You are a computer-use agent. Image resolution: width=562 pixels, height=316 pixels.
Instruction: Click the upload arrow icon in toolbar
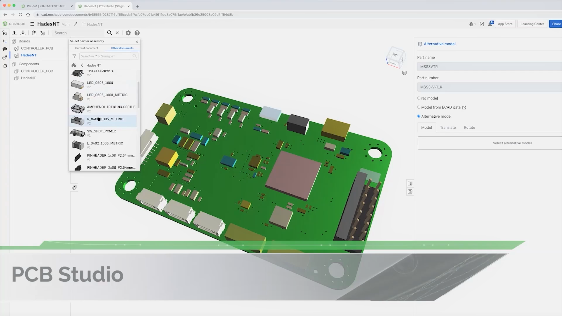[x=14, y=33]
